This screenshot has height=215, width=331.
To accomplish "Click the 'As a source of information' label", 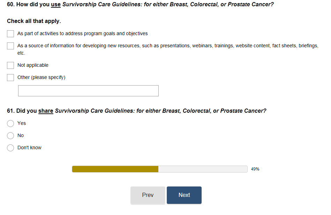I will tap(167, 46).
